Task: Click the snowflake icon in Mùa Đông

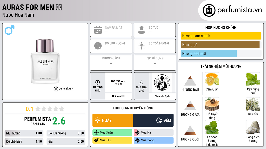Action: [x=137, y=140]
